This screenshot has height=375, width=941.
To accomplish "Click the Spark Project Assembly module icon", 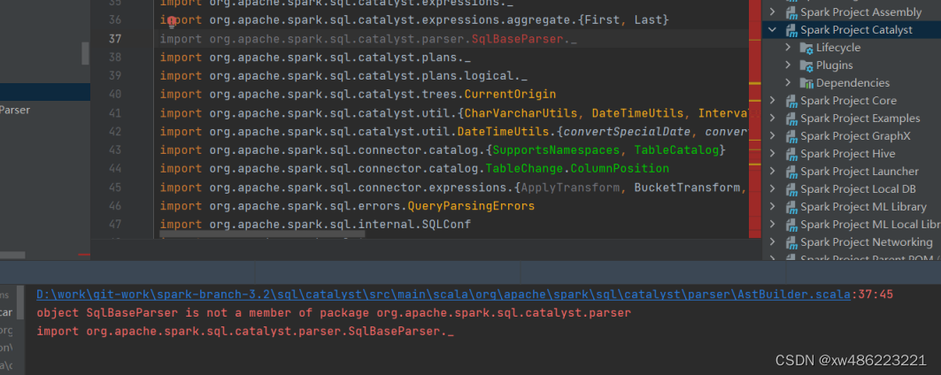I will 791,12.
